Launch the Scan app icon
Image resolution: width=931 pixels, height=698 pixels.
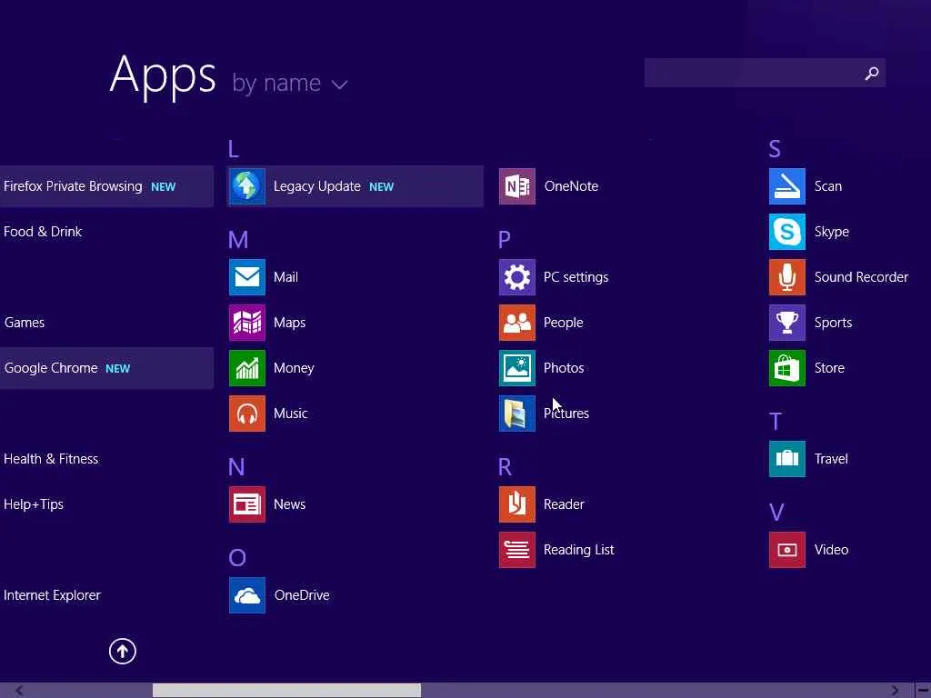tap(787, 186)
